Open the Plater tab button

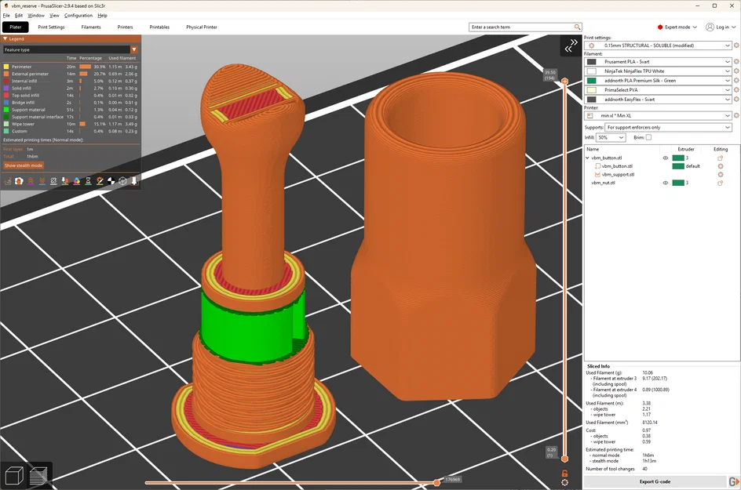tap(16, 27)
